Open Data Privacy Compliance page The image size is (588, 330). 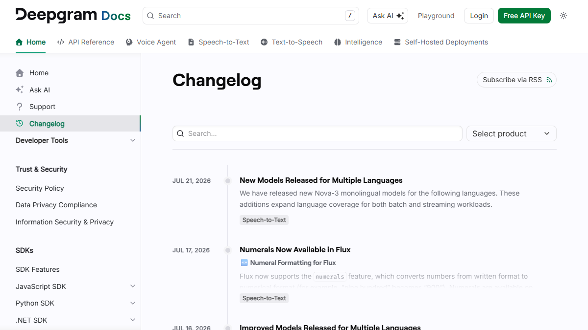pyautogui.click(x=56, y=205)
